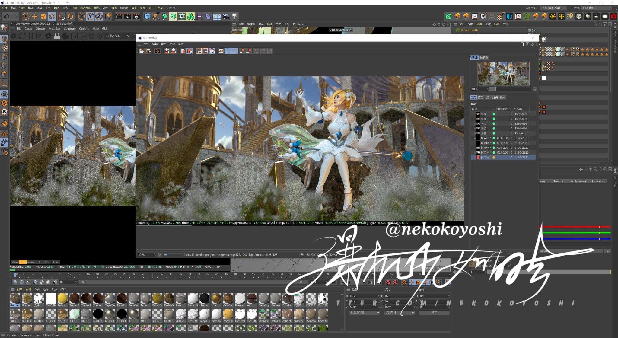Click the Render Settings clapperboard gear icon
The height and width of the screenshot is (338, 618).
tap(136, 17)
